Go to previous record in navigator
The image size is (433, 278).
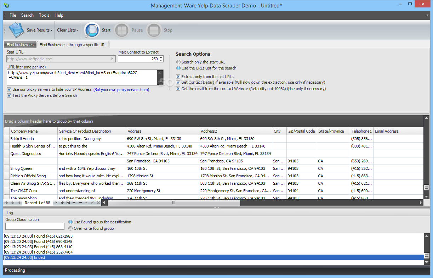[19, 203]
